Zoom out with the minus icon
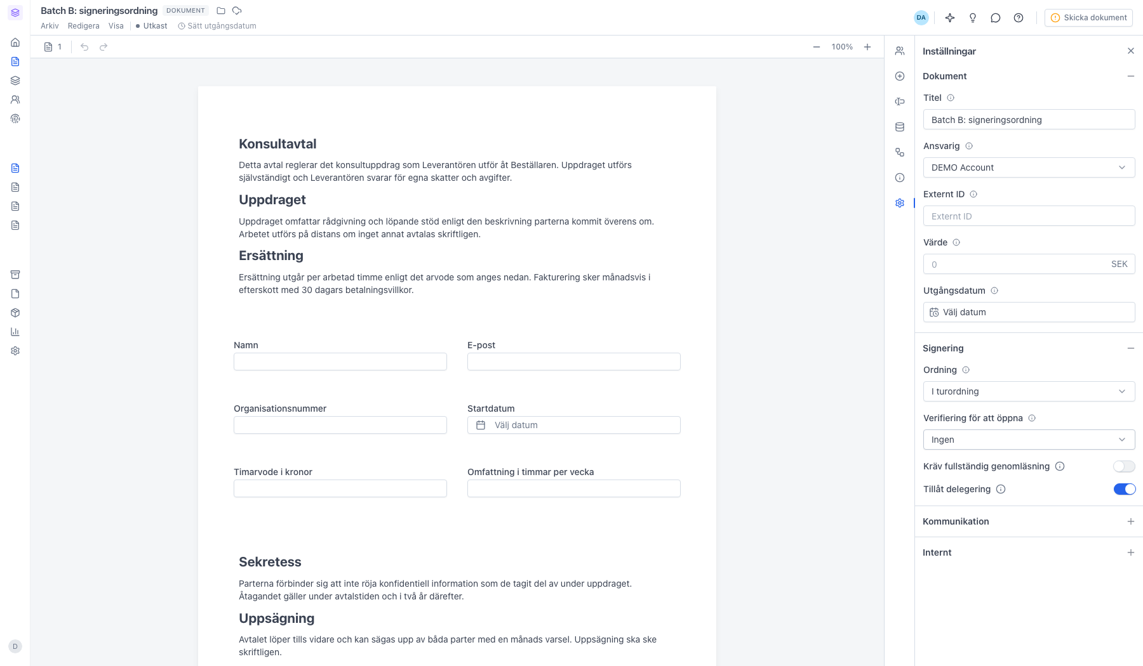Image resolution: width=1143 pixels, height=666 pixels. [x=817, y=47]
